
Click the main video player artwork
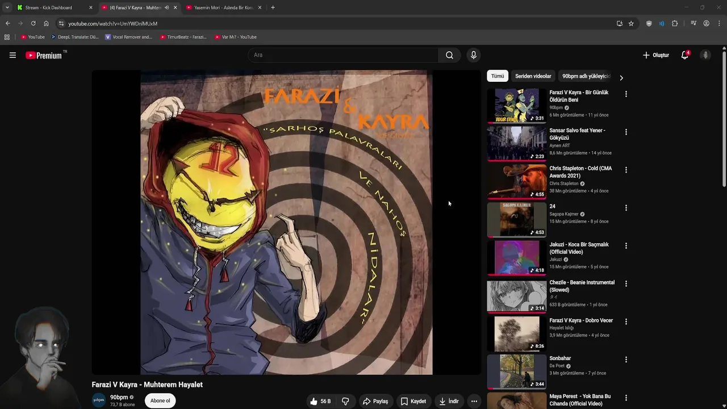point(286,222)
